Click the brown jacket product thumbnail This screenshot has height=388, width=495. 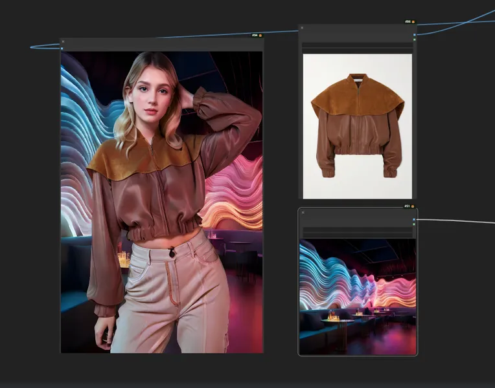[x=357, y=126]
